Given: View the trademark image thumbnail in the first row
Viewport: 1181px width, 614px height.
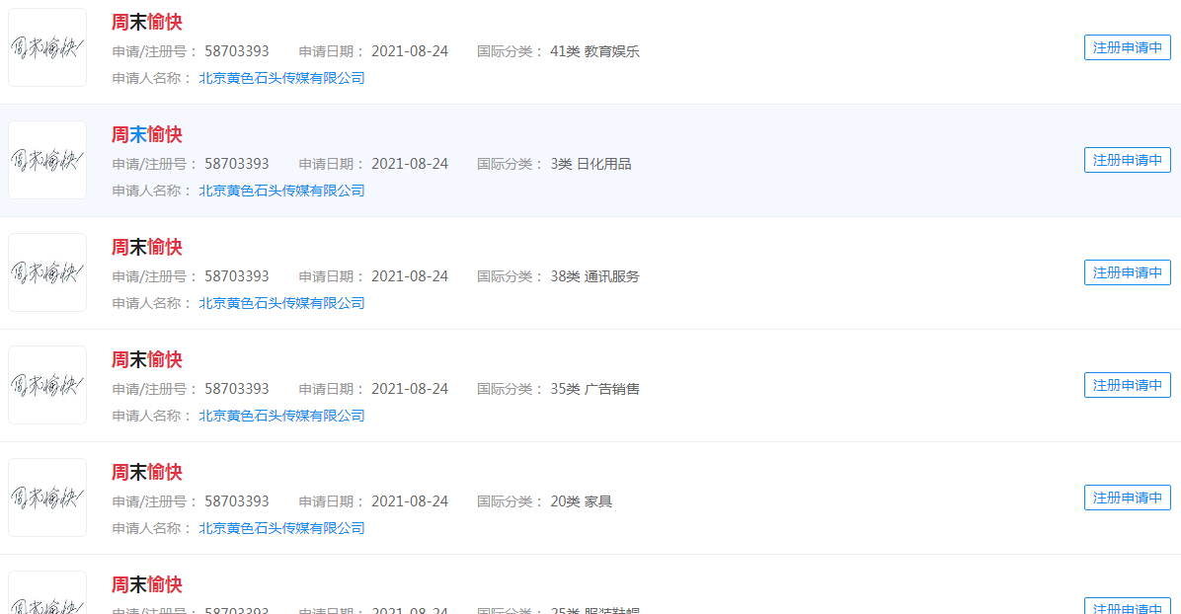Looking at the screenshot, I should pos(46,46).
